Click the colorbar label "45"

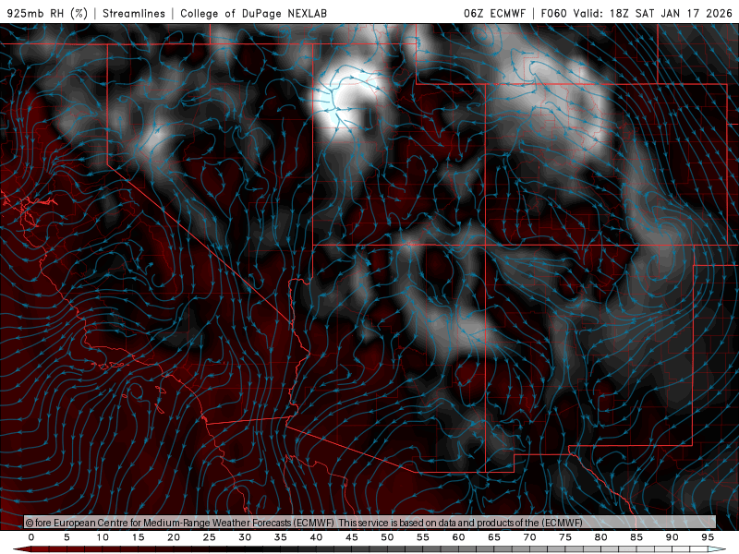[352, 537]
